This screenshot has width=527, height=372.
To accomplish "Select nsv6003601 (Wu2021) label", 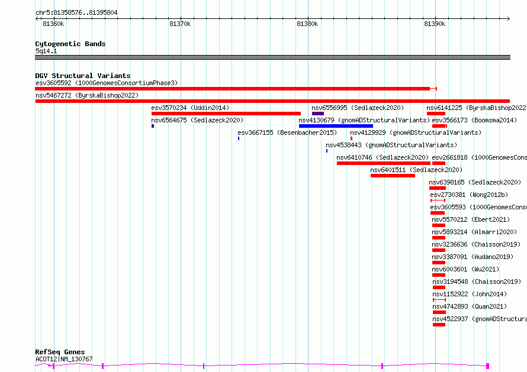I will pos(465,269).
